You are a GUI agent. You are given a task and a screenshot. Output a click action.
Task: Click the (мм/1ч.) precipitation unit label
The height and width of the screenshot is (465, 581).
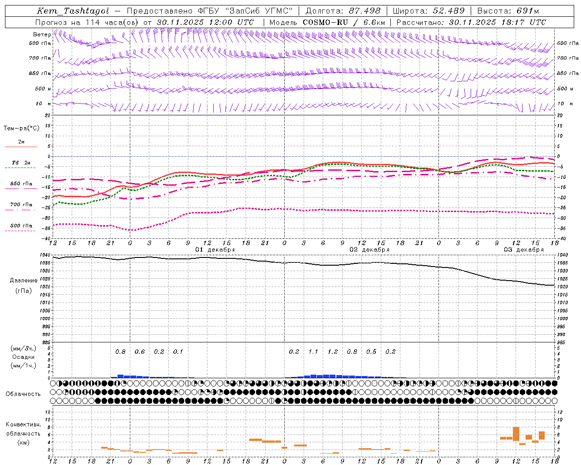coord(24,366)
